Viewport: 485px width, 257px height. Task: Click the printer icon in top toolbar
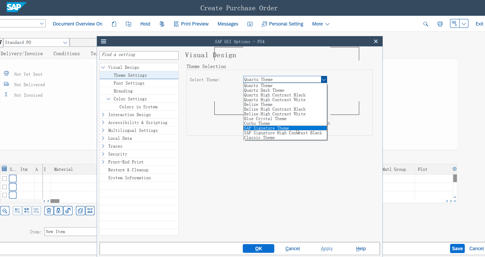440,24
